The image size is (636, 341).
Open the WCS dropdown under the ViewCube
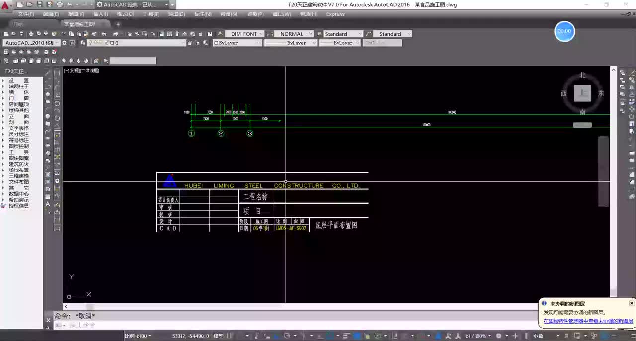582,125
